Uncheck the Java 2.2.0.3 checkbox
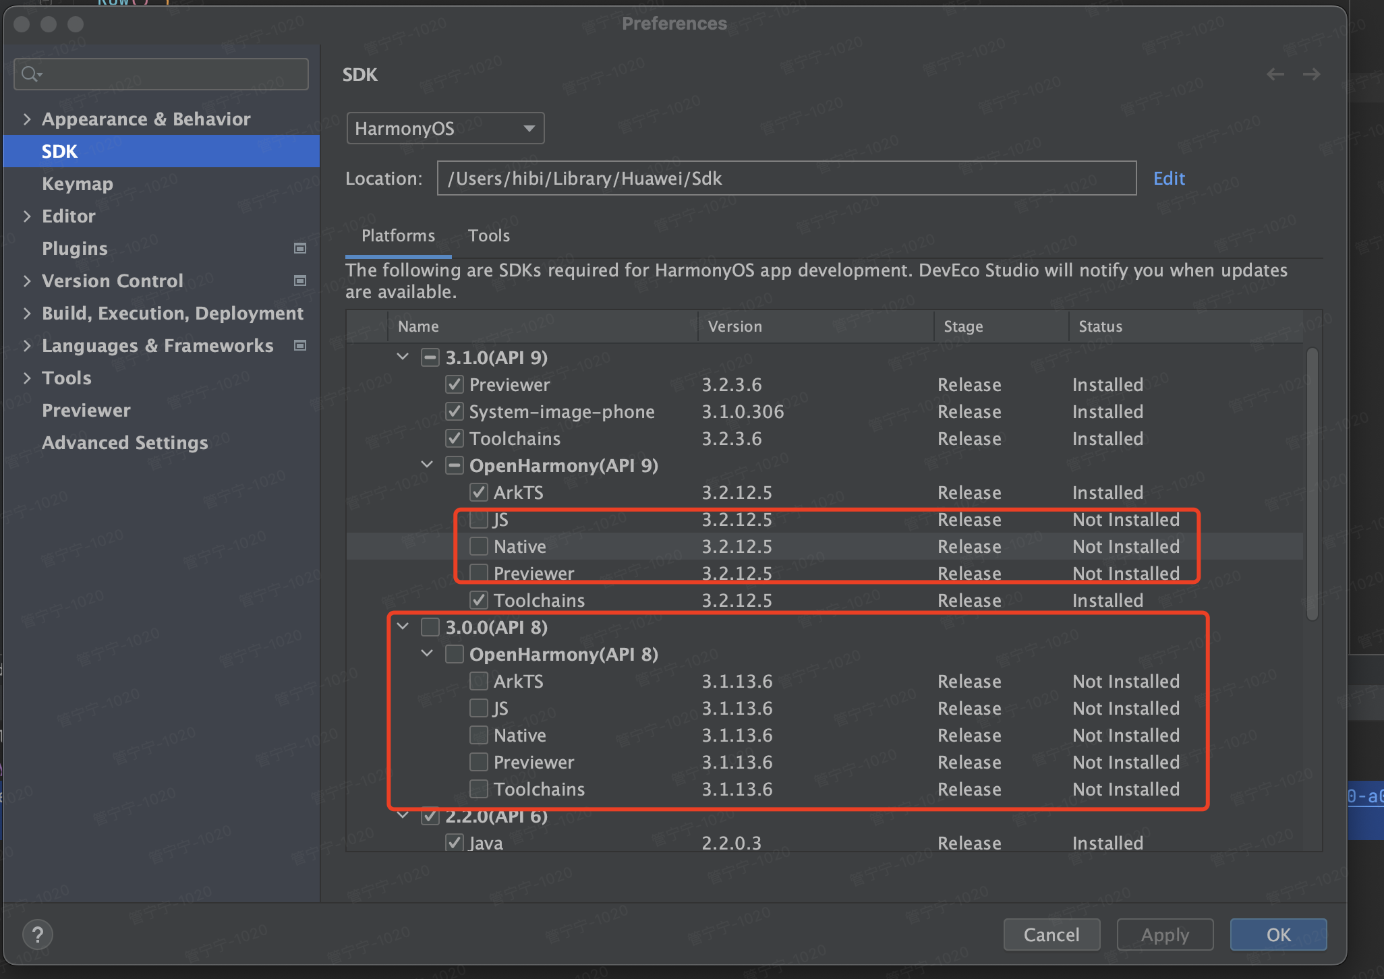1384x979 pixels. pyautogui.click(x=455, y=843)
